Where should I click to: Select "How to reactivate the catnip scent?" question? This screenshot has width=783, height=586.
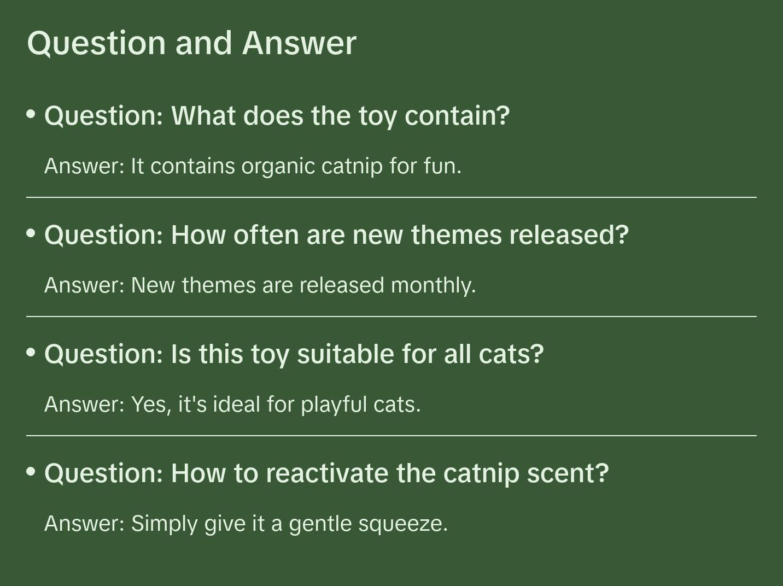(x=326, y=473)
